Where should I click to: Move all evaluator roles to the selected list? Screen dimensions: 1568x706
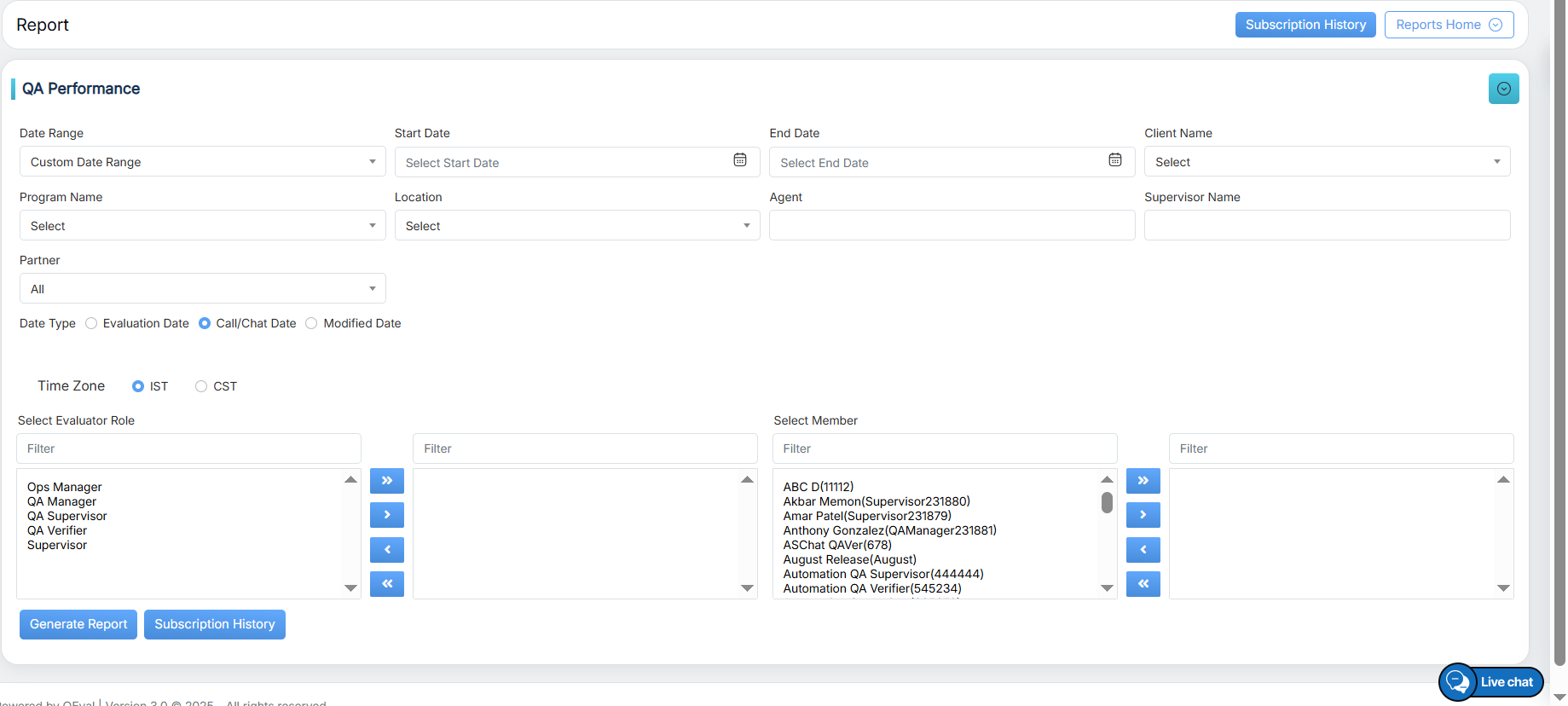[386, 481]
